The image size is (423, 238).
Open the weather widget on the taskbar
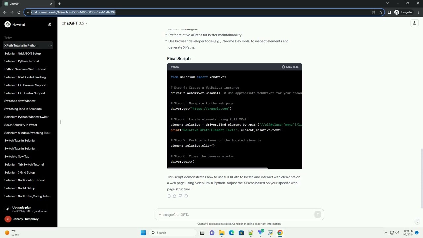12,233
